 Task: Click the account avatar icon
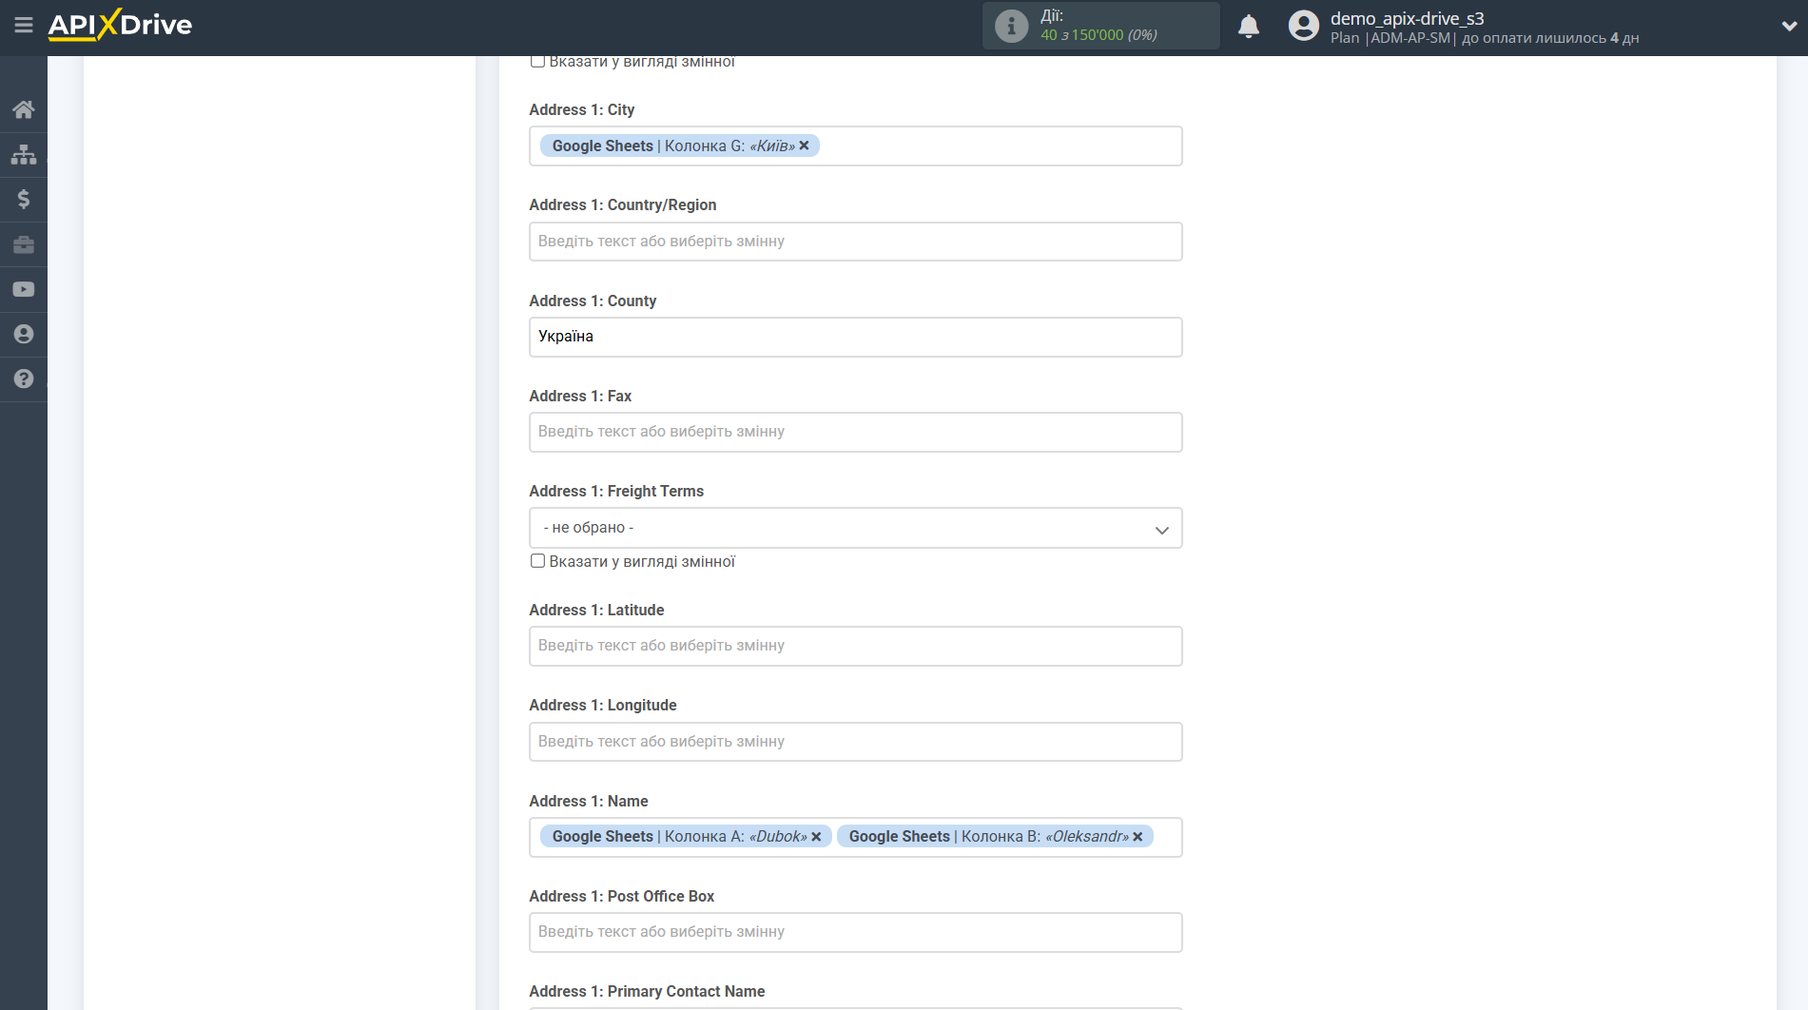coord(1304,26)
